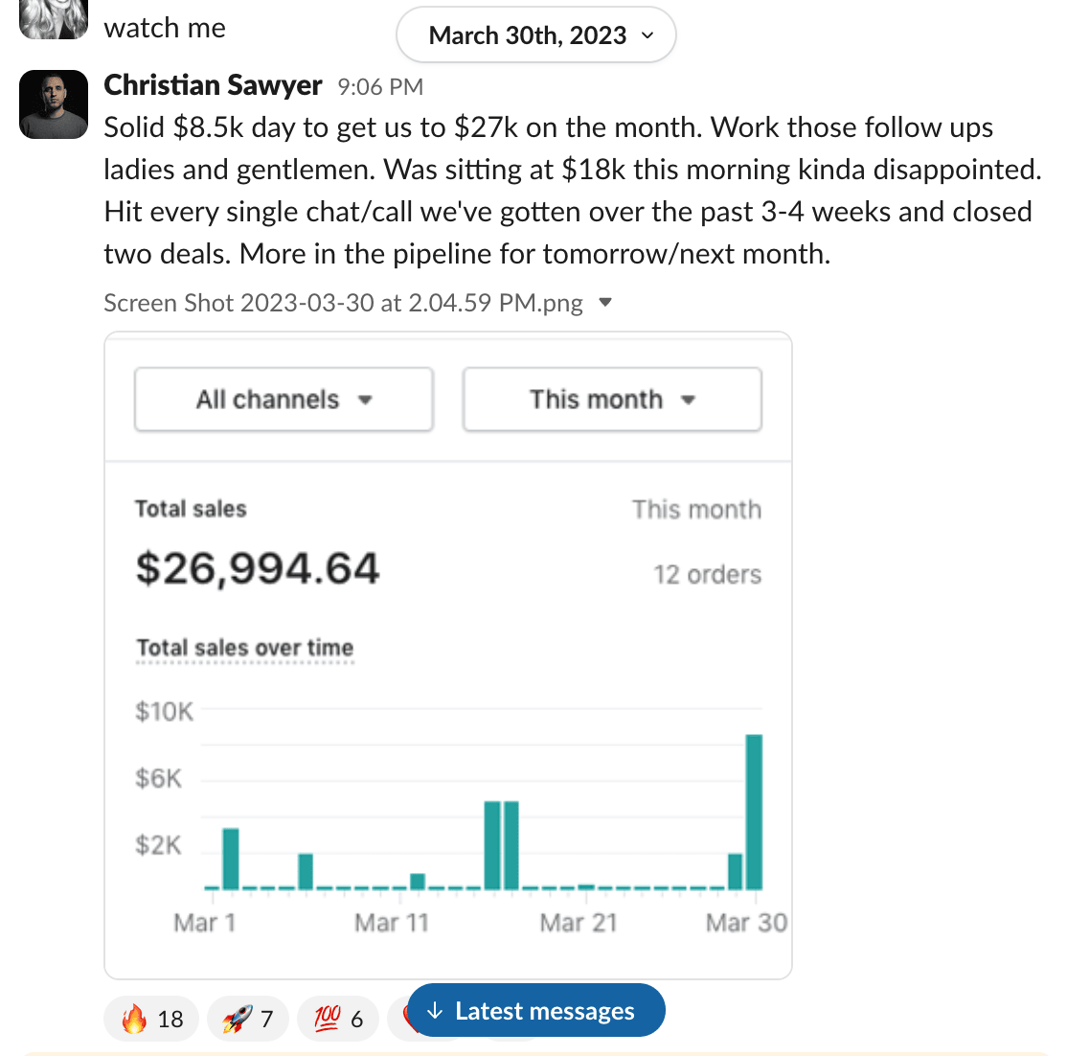Click the down arrow in Latest messages

435,1011
